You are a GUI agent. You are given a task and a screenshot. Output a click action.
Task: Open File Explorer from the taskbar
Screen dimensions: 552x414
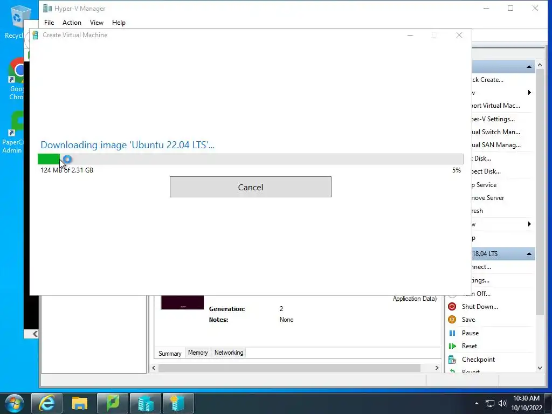click(80, 403)
